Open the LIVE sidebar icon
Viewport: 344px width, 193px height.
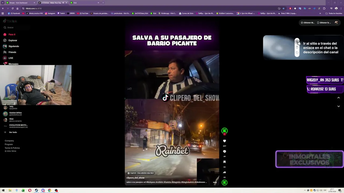[5, 58]
